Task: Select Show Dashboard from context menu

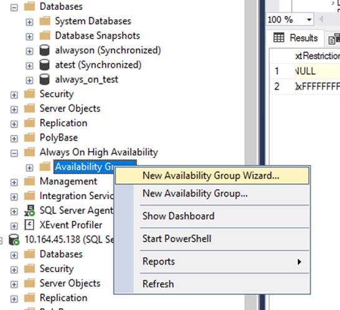Action: click(212, 216)
